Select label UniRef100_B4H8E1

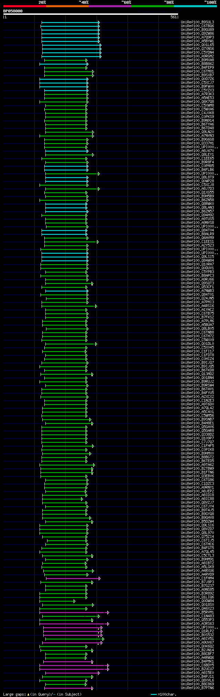197,423
